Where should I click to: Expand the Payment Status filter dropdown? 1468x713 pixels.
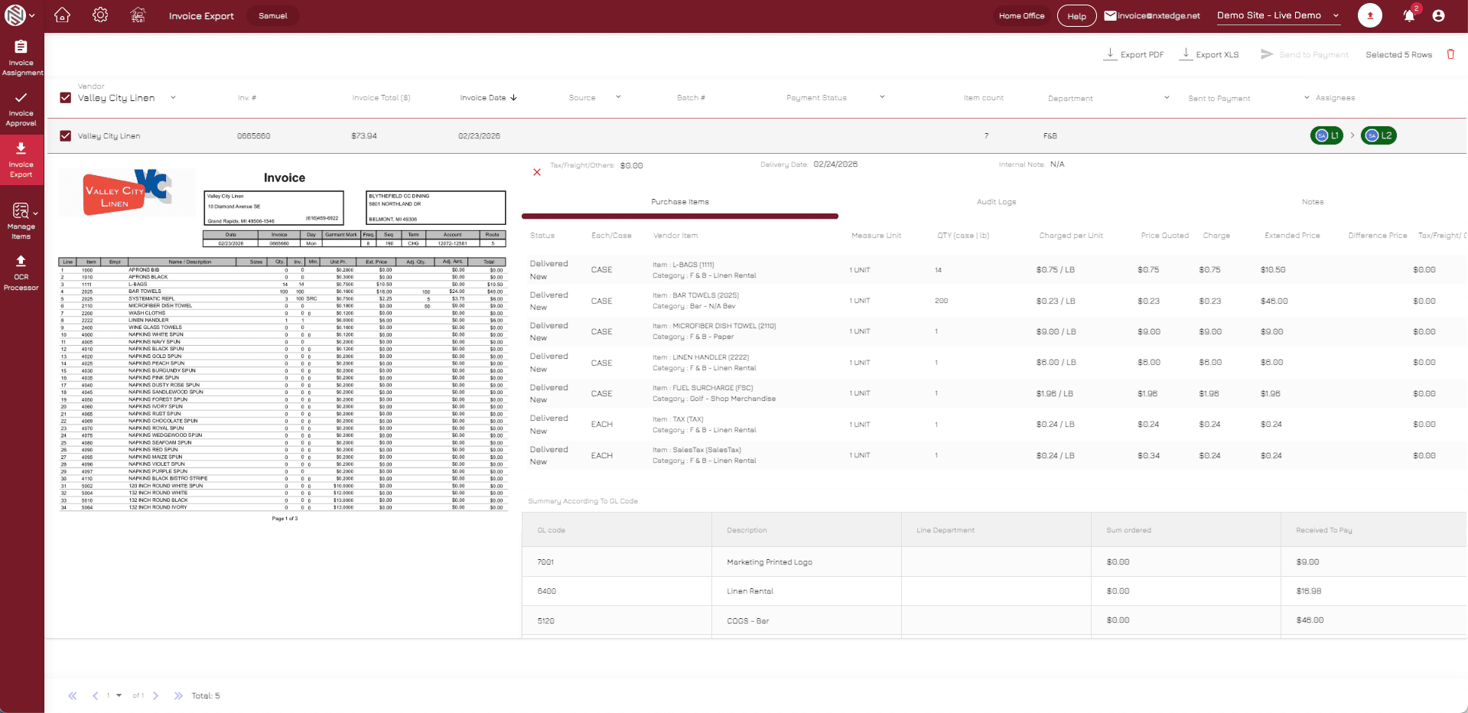[x=882, y=97]
